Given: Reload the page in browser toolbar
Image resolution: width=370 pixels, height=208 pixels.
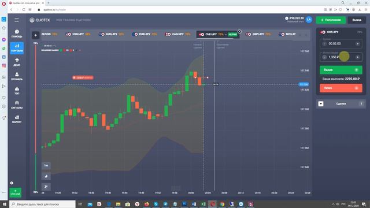Looking at the screenshot, I should pos(24,10).
